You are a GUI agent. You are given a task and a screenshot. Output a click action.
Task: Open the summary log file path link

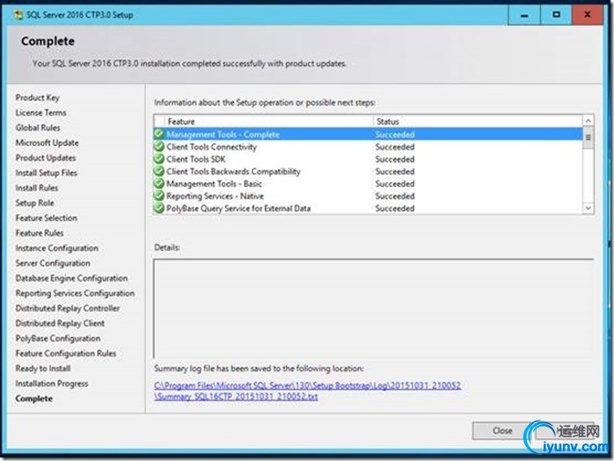pos(307,385)
